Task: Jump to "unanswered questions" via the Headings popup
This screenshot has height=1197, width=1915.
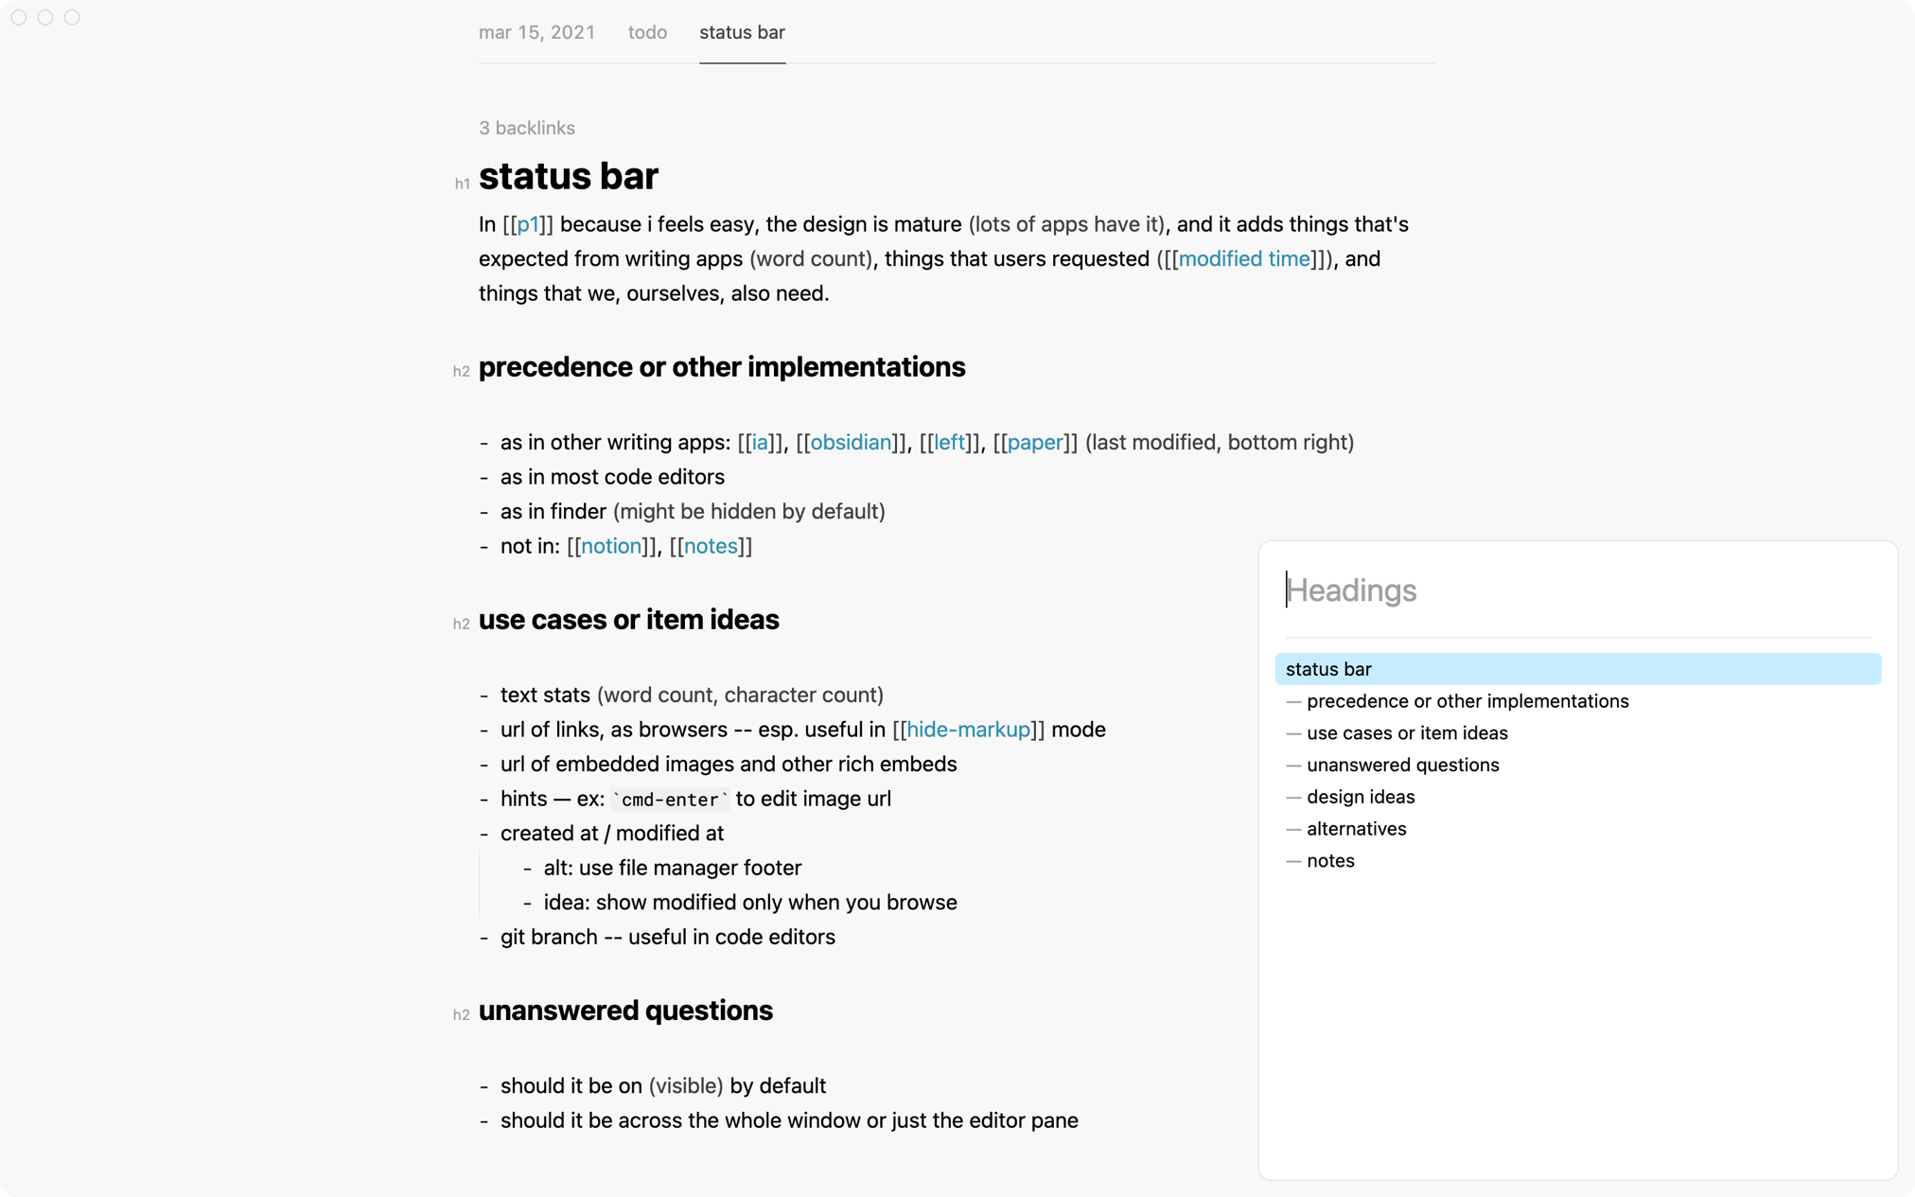Action: pyautogui.click(x=1402, y=765)
